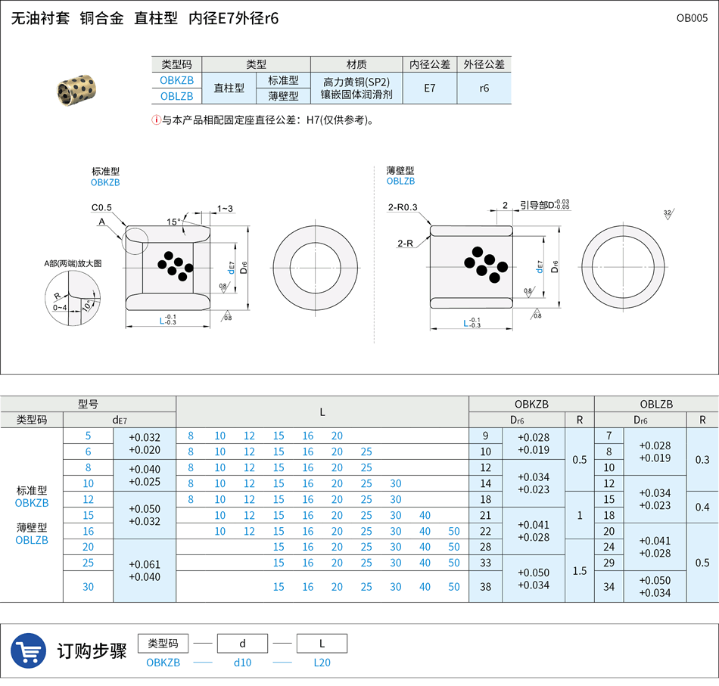Click the R value 0.3 in the OBLZB column
The width and height of the screenshot is (719, 686).
(702, 460)
